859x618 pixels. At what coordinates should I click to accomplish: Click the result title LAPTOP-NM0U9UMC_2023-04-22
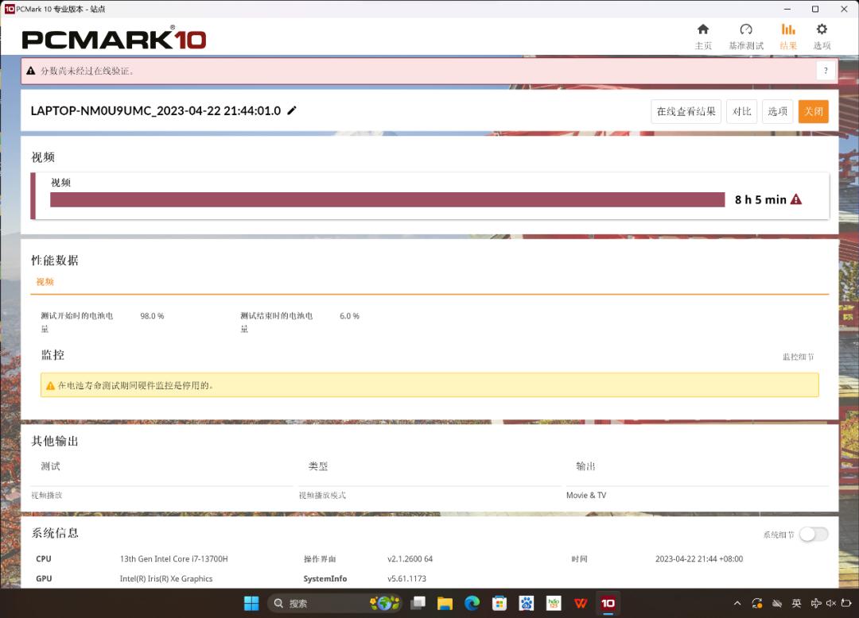[156, 110]
